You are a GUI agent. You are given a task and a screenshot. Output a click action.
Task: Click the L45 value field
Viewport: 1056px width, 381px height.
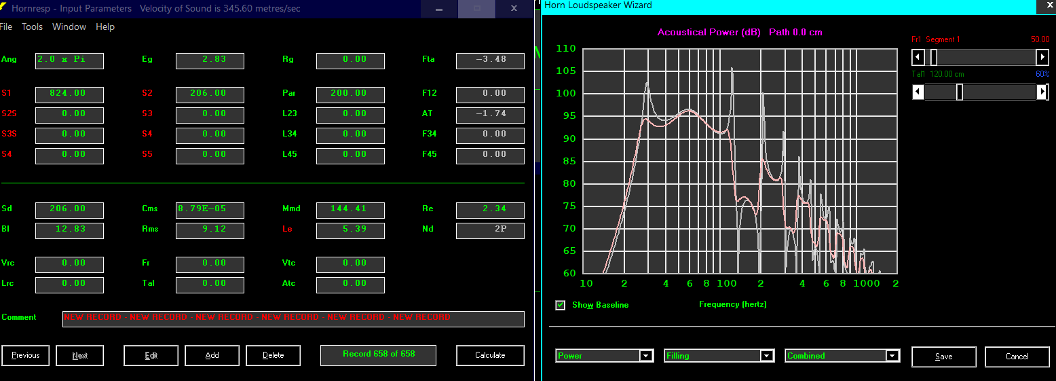(x=350, y=156)
